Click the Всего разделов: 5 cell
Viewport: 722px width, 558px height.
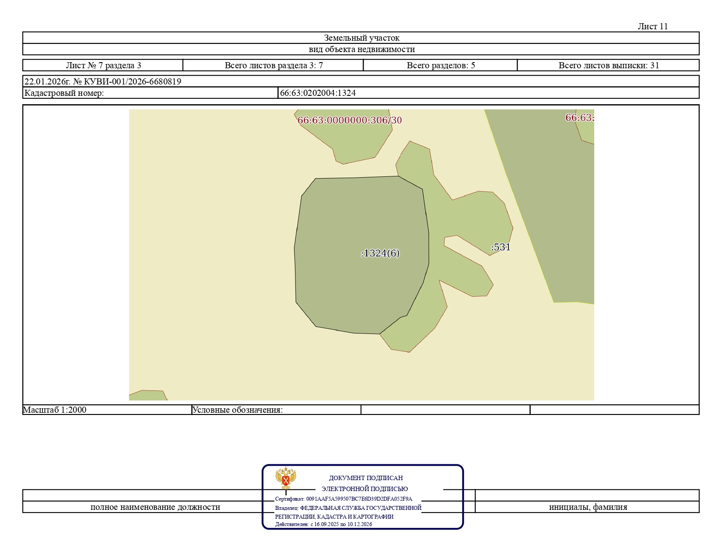click(440, 65)
